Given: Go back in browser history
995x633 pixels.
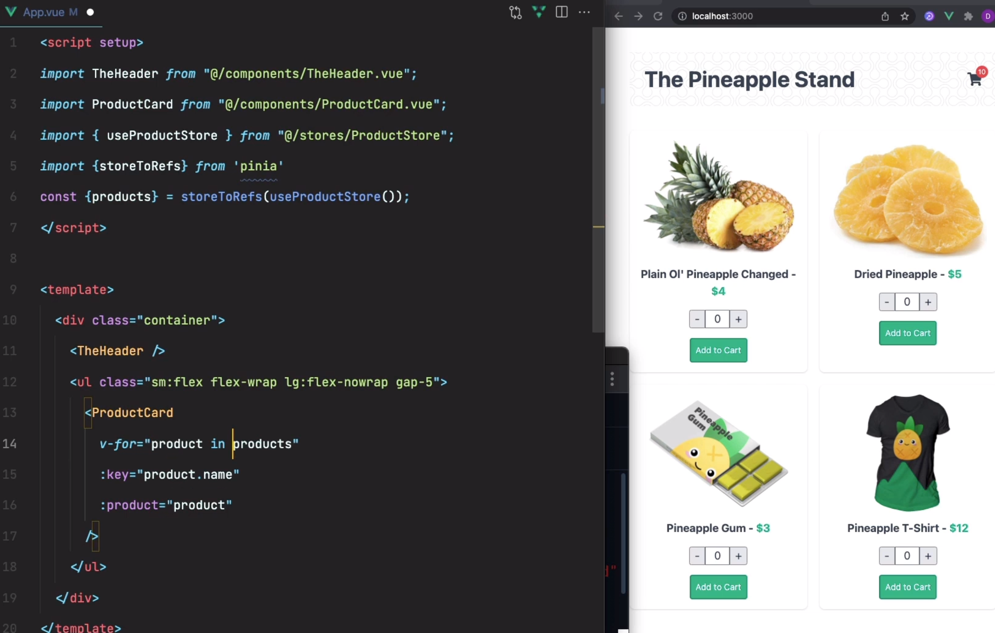Looking at the screenshot, I should pos(618,16).
